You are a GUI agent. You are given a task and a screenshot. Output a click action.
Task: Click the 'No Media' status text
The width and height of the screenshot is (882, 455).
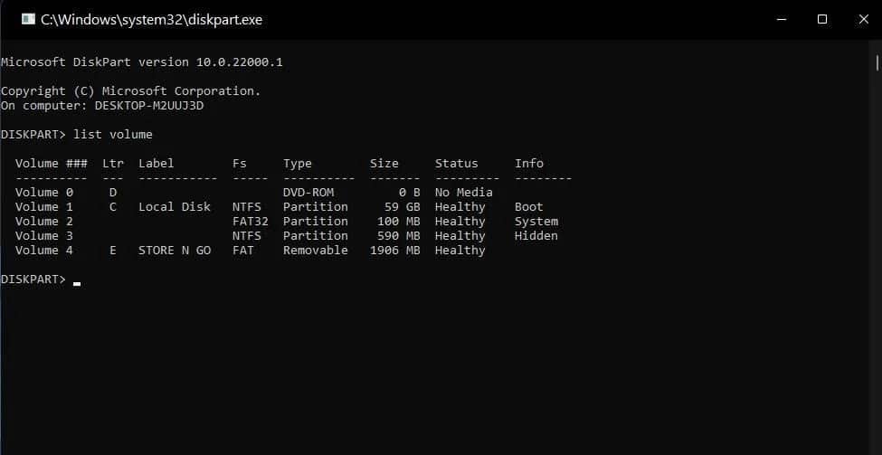pyautogui.click(x=463, y=193)
